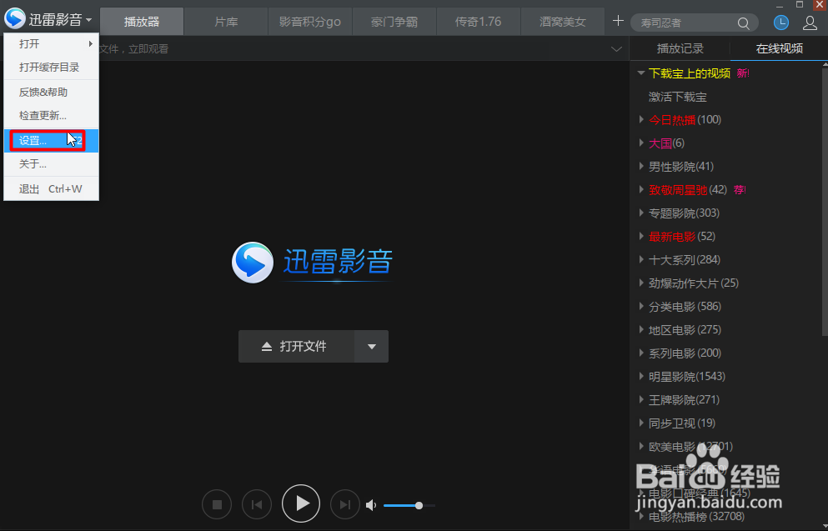Click the user account profile icon
Image resolution: width=828 pixels, height=531 pixels.
click(x=810, y=23)
